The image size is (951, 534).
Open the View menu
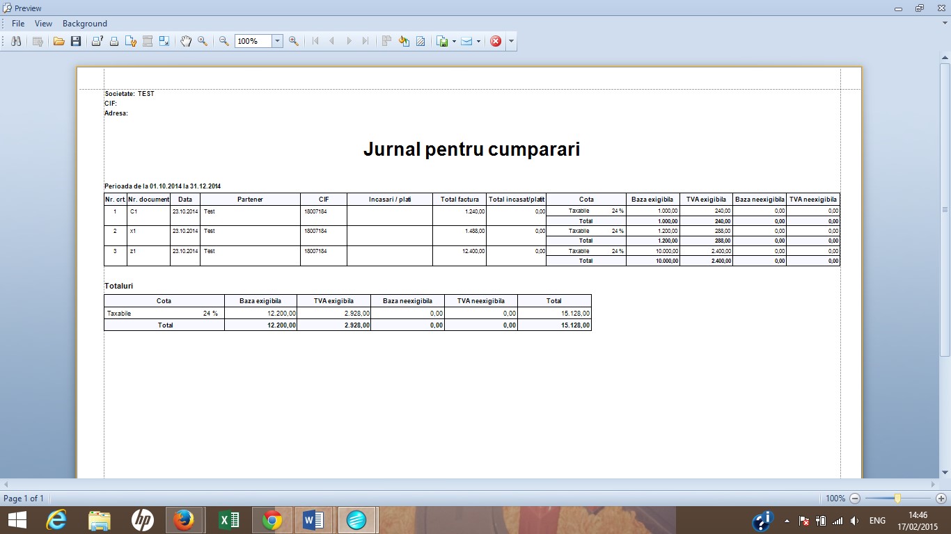coord(43,24)
